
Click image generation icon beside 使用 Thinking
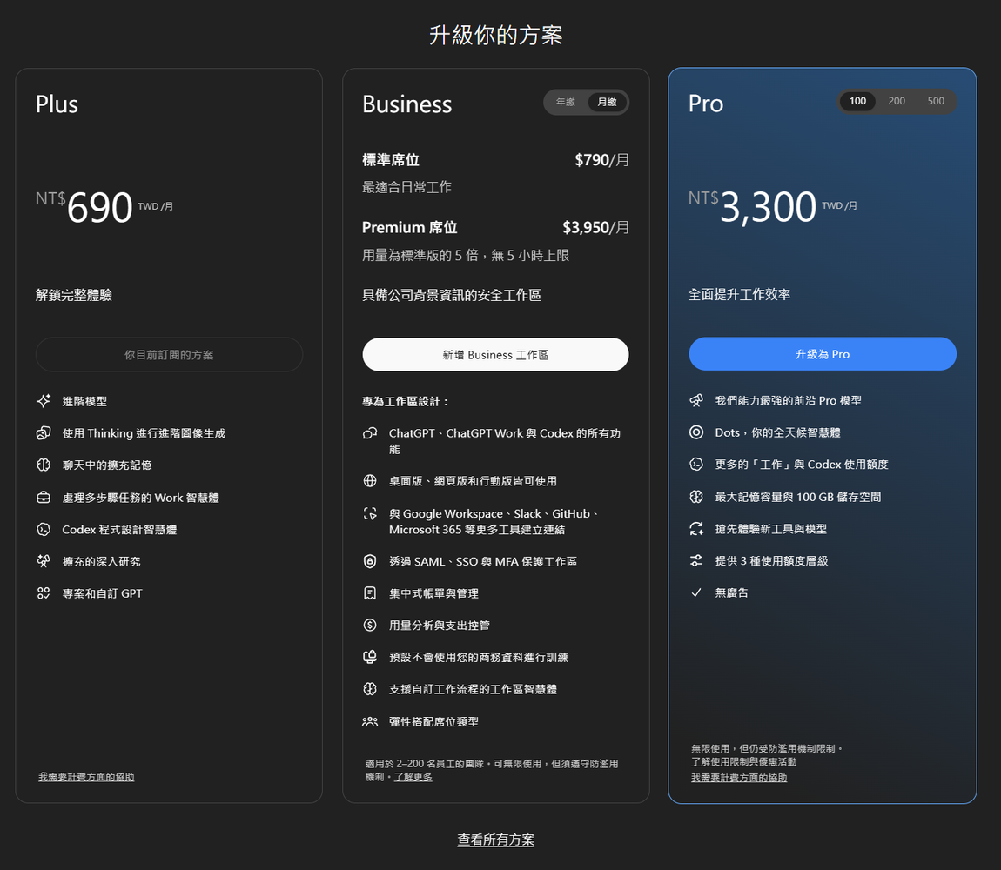pyautogui.click(x=44, y=432)
